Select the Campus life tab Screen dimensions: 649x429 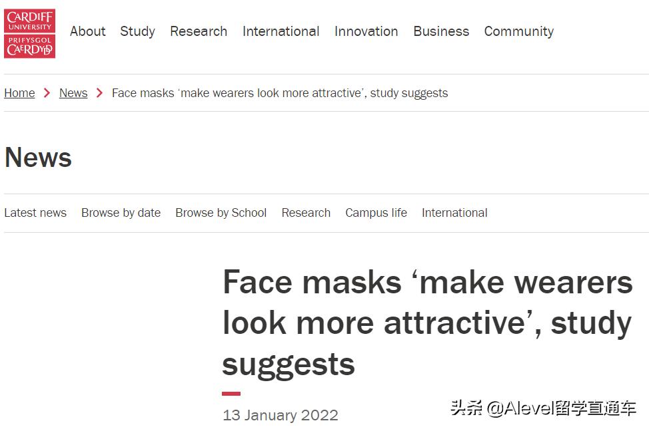(x=376, y=213)
